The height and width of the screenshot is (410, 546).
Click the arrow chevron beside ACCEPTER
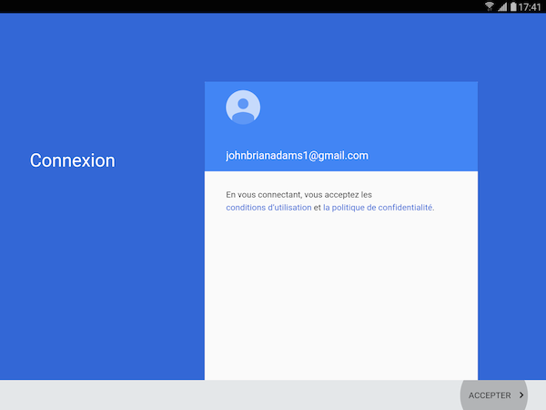[x=521, y=395]
